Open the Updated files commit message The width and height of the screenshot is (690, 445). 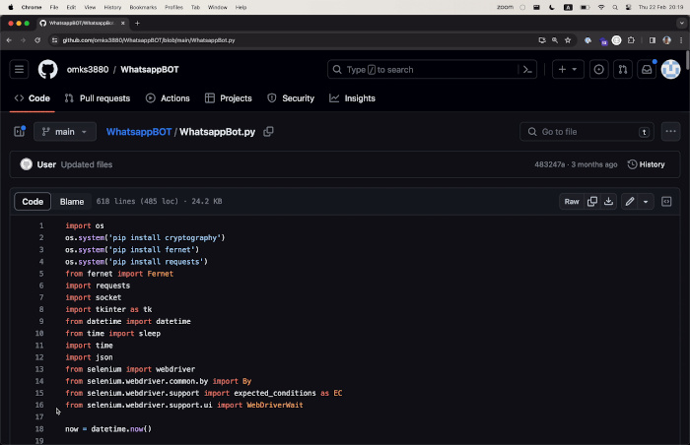pos(87,164)
